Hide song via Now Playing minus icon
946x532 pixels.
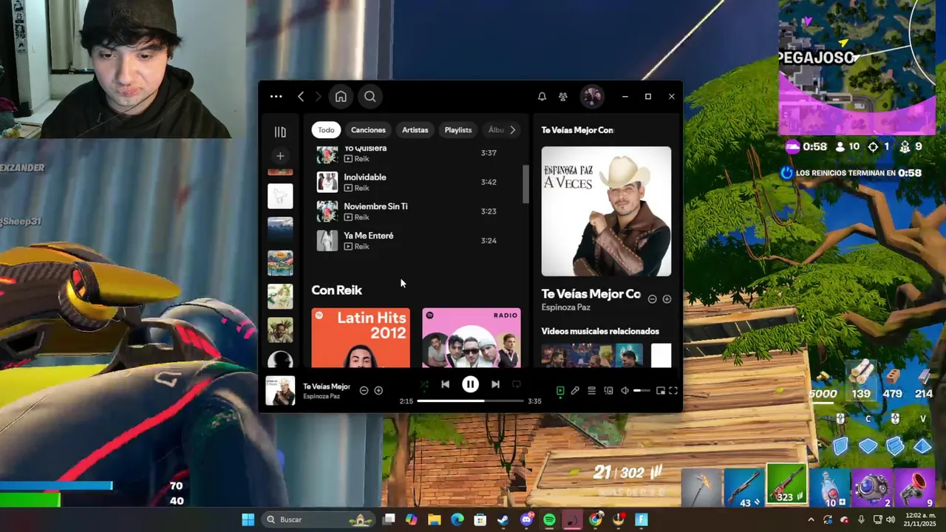pos(652,299)
